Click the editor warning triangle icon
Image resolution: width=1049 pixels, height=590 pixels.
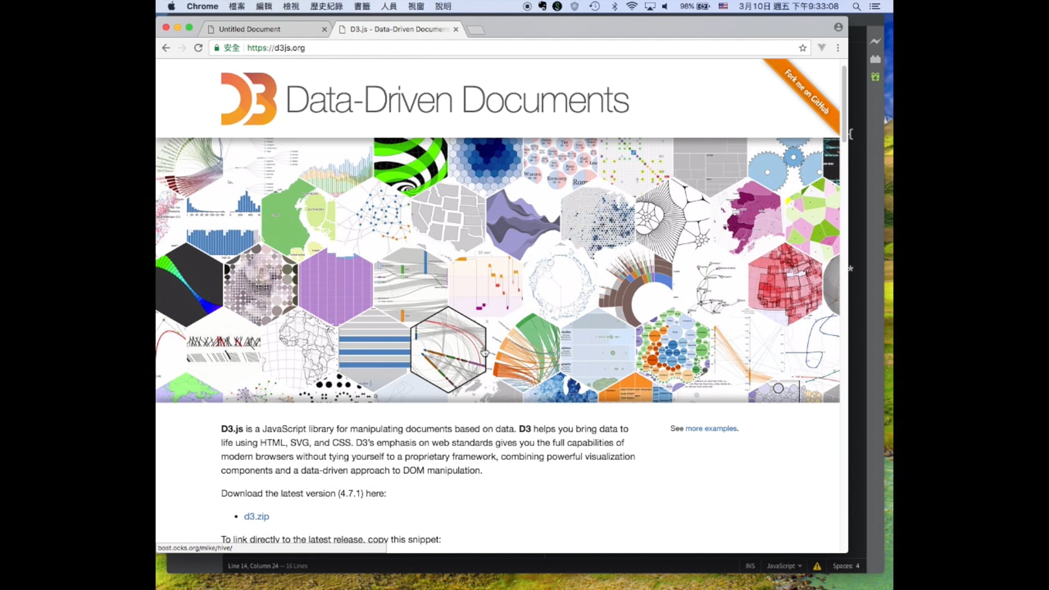pos(817,566)
